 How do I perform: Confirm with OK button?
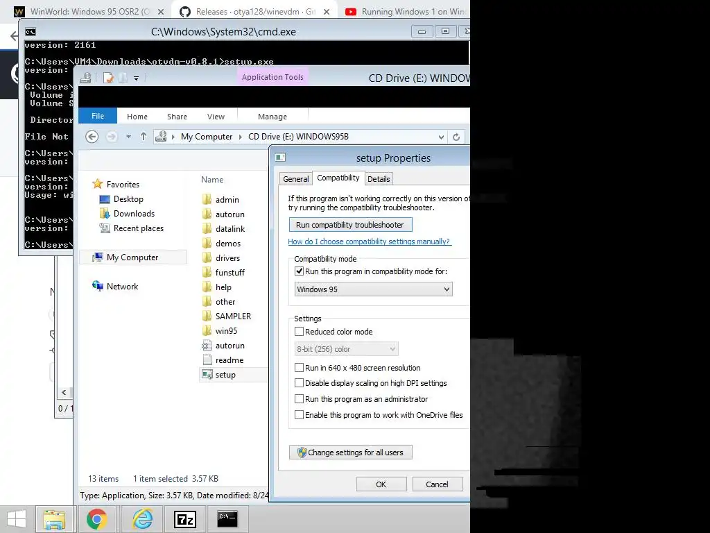381,484
